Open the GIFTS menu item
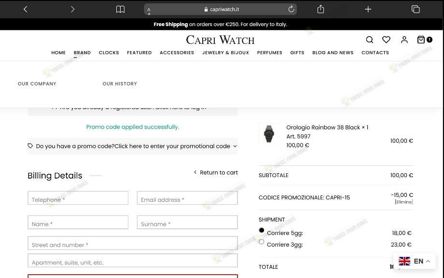The width and height of the screenshot is (444, 278). pyautogui.click(x=297, y=53)
